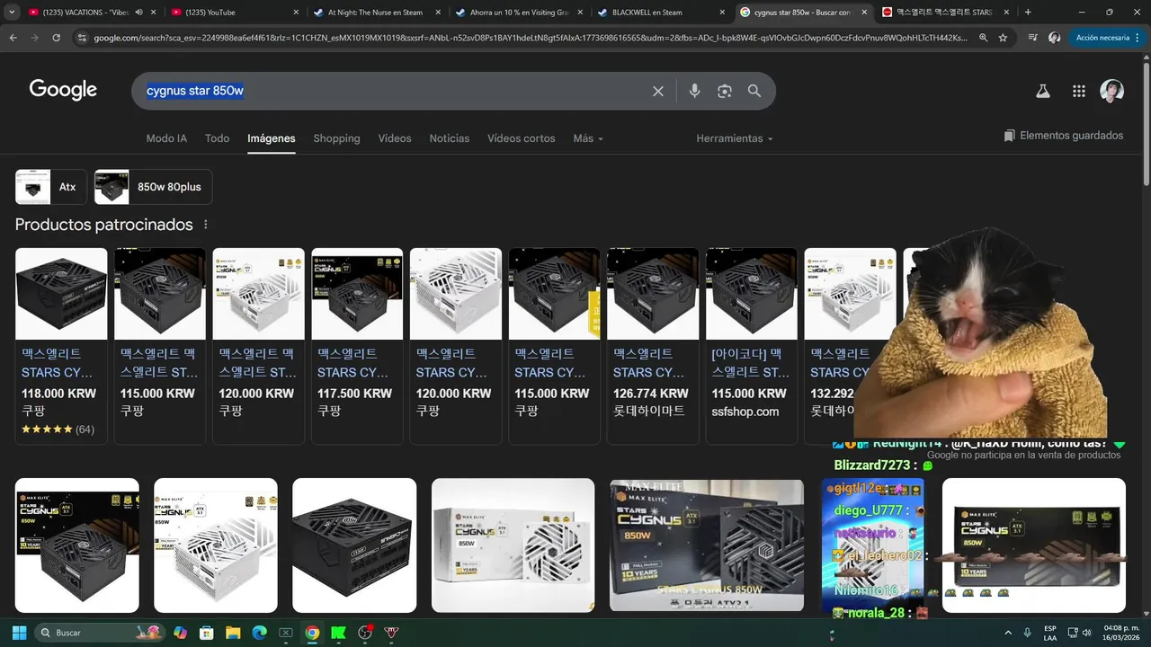The image size is (1151, 647).
Task: Open File Explorer from the taskbar
Action: pos(232,633)
